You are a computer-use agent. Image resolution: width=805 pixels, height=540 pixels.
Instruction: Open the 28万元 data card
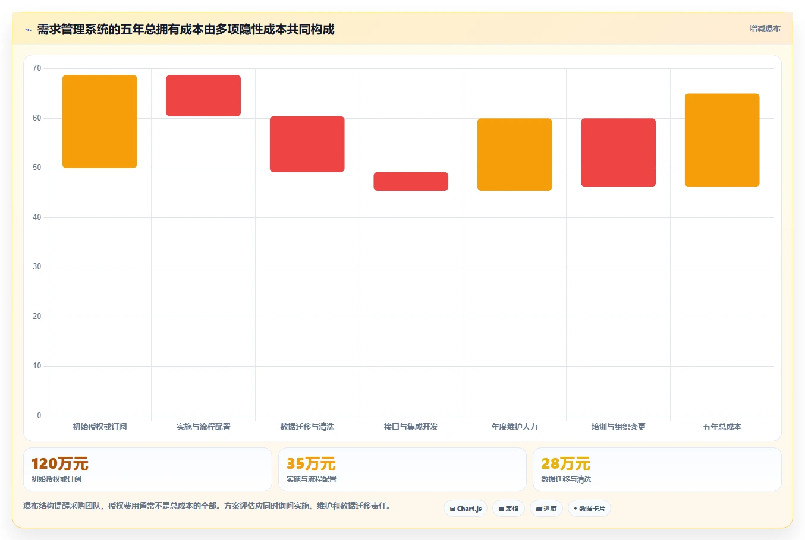tap(657, 469)
